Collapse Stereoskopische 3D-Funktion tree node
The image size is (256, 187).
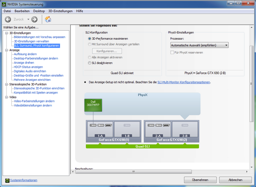coord(7,84)
